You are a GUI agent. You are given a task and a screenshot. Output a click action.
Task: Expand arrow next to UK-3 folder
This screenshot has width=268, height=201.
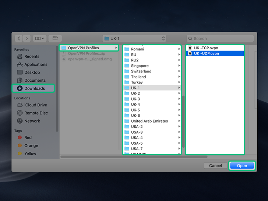[179, 99]
